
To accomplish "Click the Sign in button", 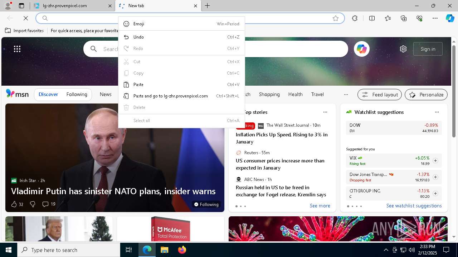I will point(428,49).
